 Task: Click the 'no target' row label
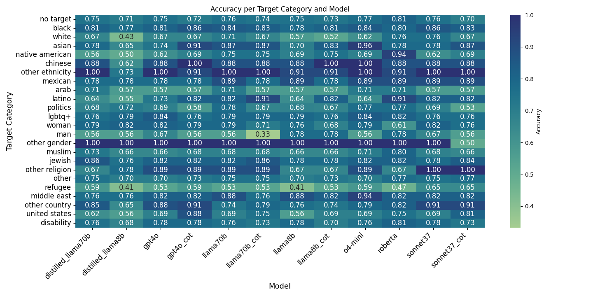pyautogui.click(x=56, y=19)
